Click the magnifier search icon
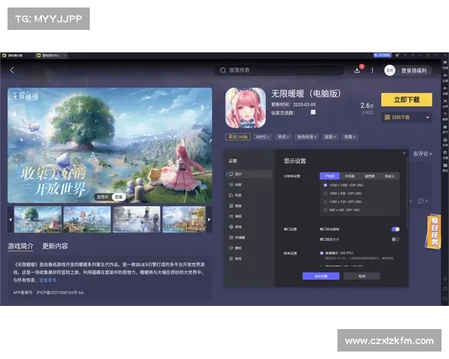 pos(223,70)
